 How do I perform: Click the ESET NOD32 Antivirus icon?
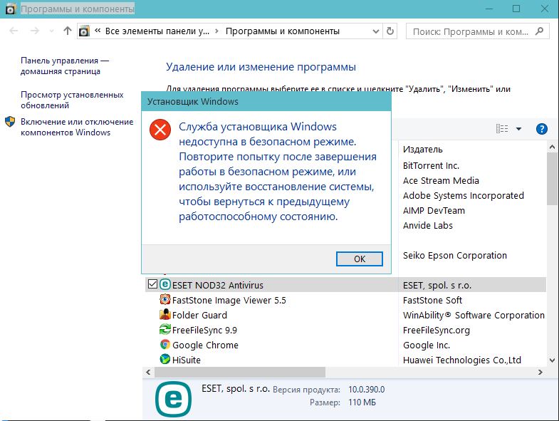pos(165,284)
